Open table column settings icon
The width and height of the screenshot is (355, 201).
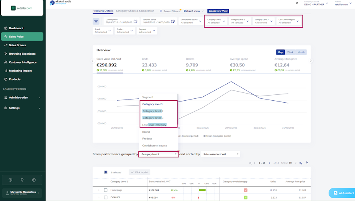(301, 163)
